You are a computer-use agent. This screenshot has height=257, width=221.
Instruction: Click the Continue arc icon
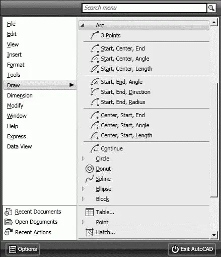click(95, 148)
